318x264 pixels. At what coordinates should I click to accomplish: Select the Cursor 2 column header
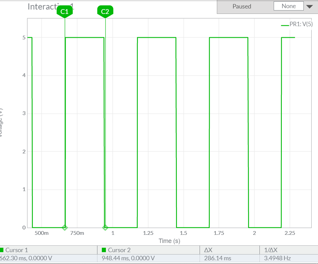click(119, 250)
